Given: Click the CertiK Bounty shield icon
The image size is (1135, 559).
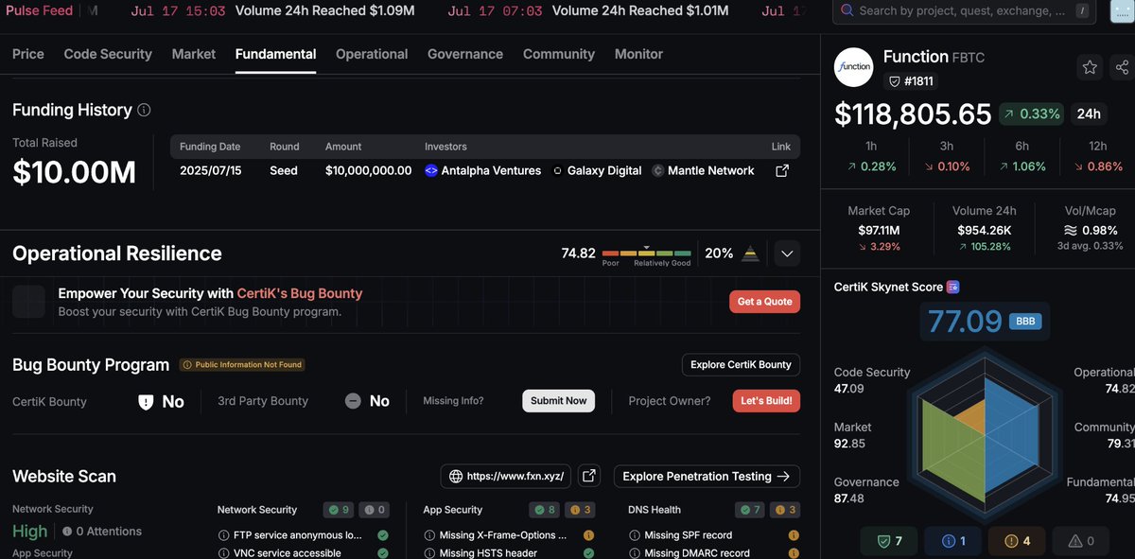Looking at the screenshot, I should coord(146,402).
